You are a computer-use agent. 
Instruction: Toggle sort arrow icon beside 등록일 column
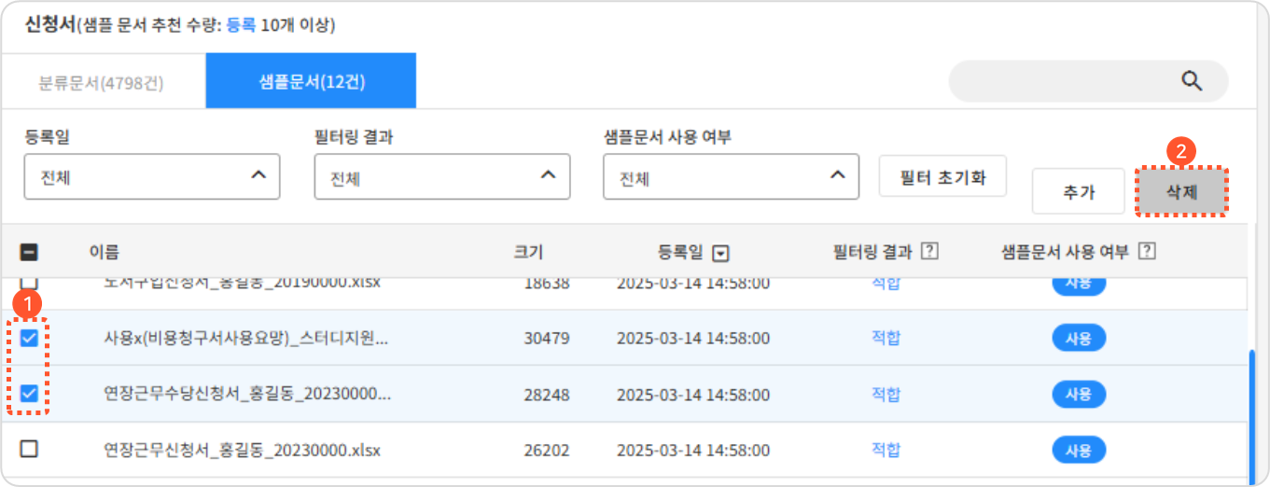(x=720, y=253)
